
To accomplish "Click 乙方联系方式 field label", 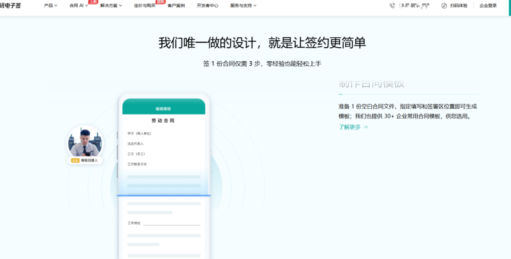I will (x=137, y=164).
